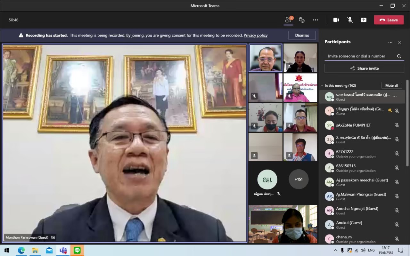Click the +151 overflow participants tile

pos(298,179)
